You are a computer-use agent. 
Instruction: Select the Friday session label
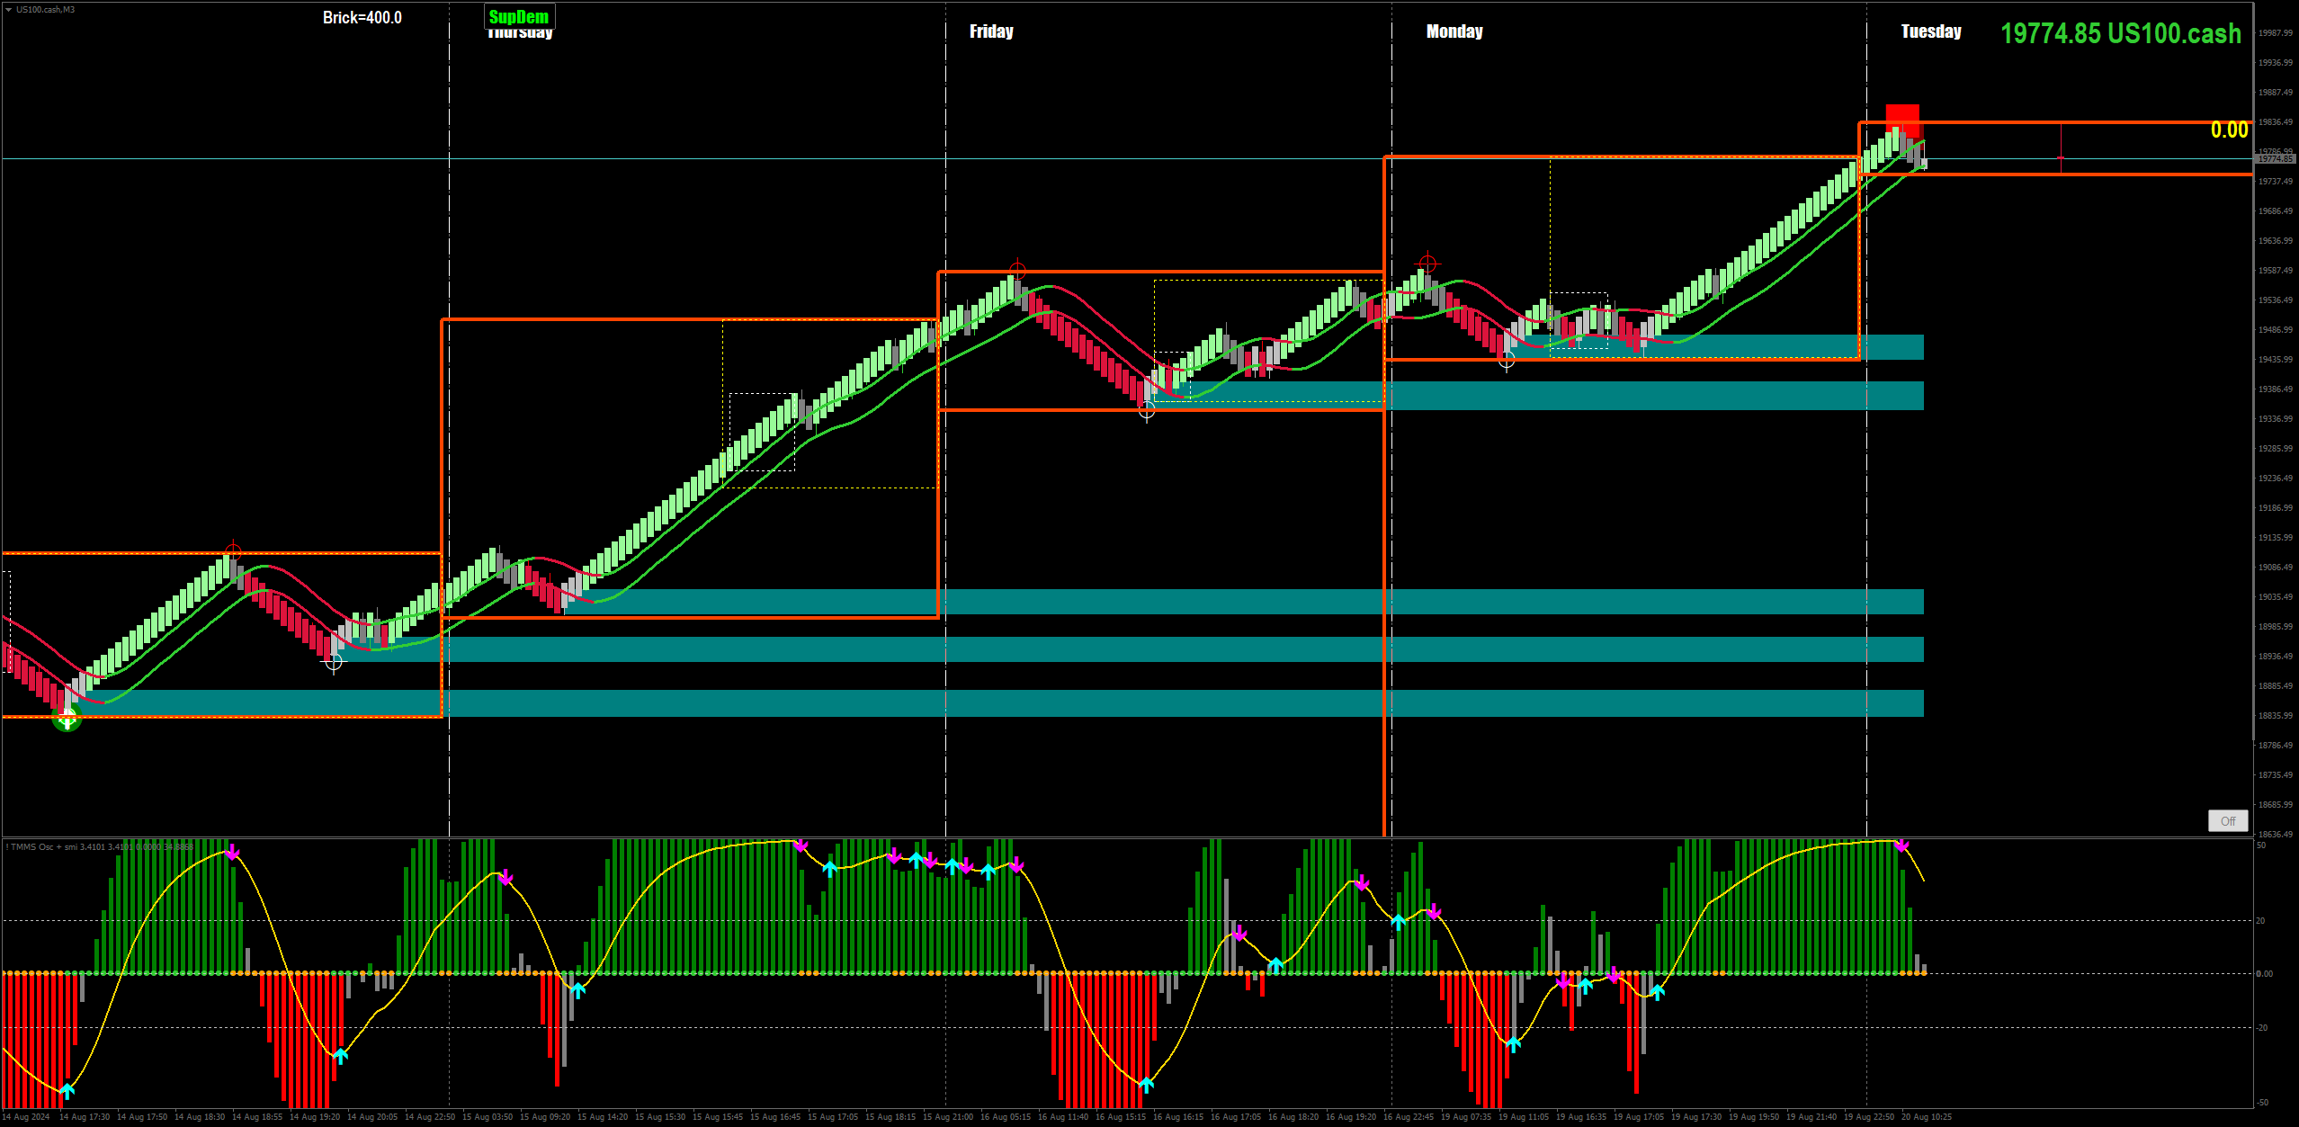click(991, 31)
